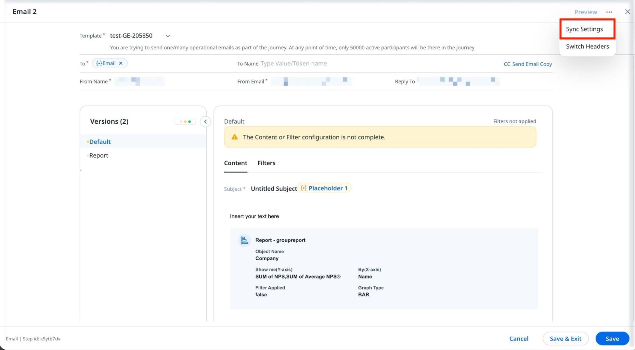635x350 pixels.
Task: Click the Preview link
Action: coord(585,12)
